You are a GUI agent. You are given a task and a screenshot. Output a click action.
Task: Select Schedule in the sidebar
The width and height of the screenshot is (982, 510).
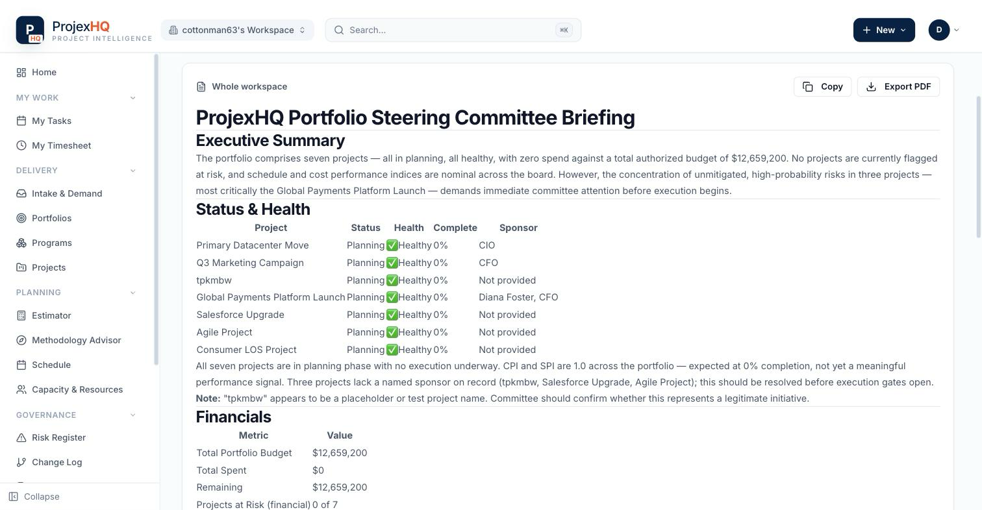[x=51, y=365]
